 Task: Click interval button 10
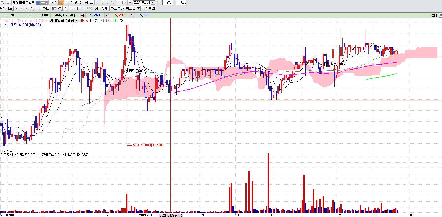coord(112,3)
